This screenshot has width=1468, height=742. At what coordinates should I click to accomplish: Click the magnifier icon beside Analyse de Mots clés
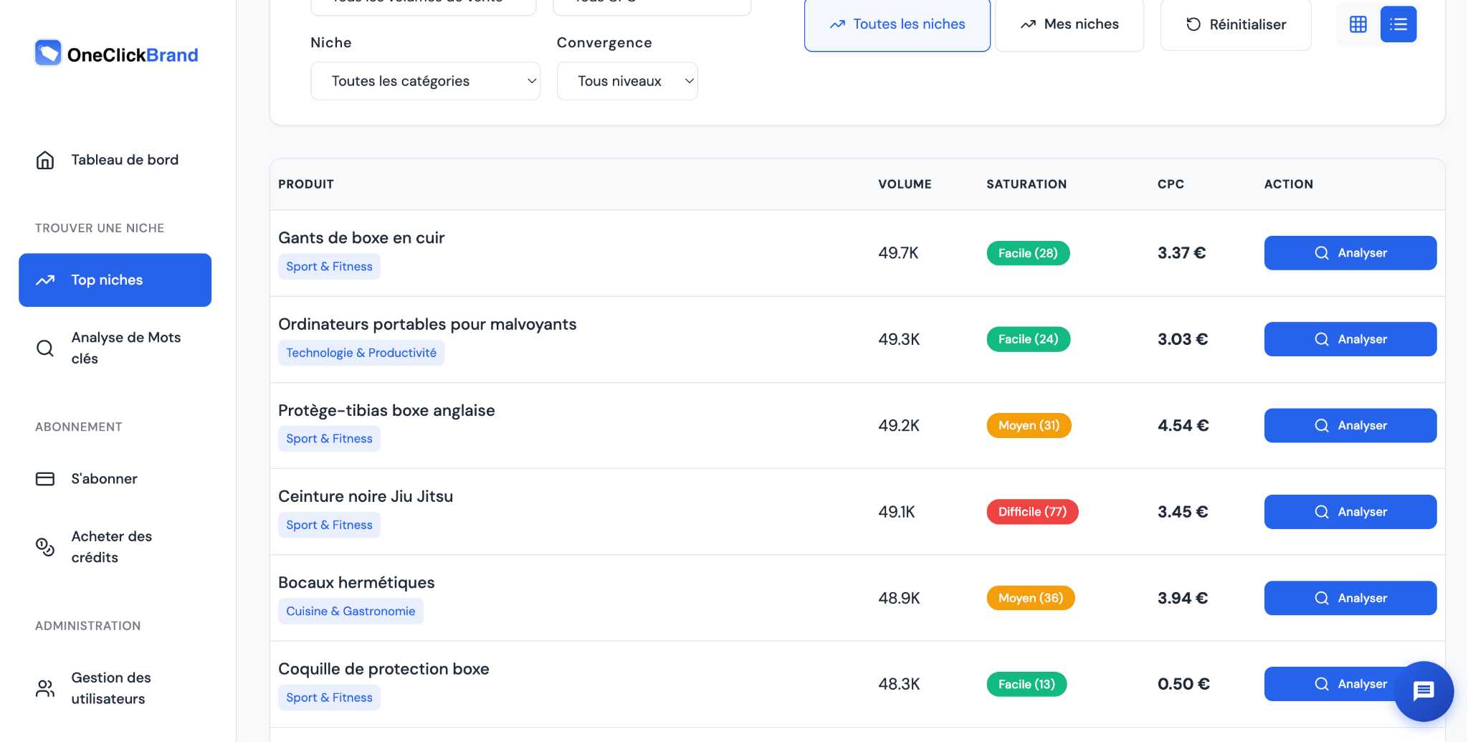[45, 348]
